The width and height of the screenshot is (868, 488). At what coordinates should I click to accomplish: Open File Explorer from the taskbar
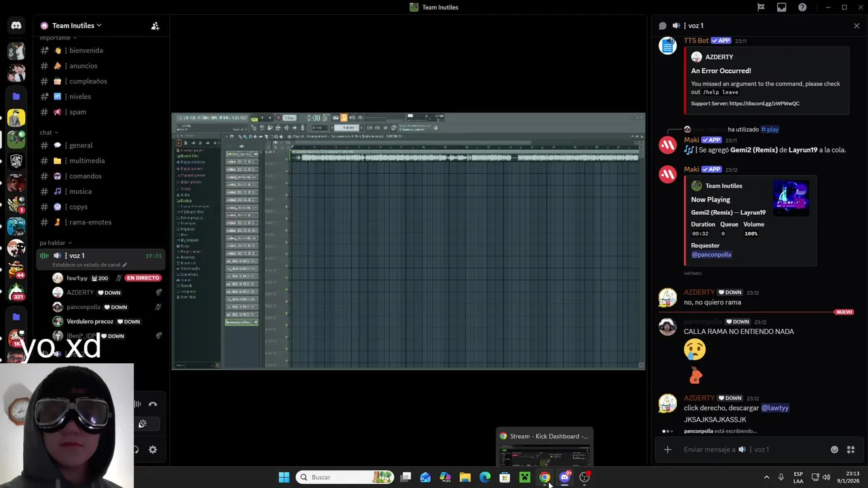(465, 477)
